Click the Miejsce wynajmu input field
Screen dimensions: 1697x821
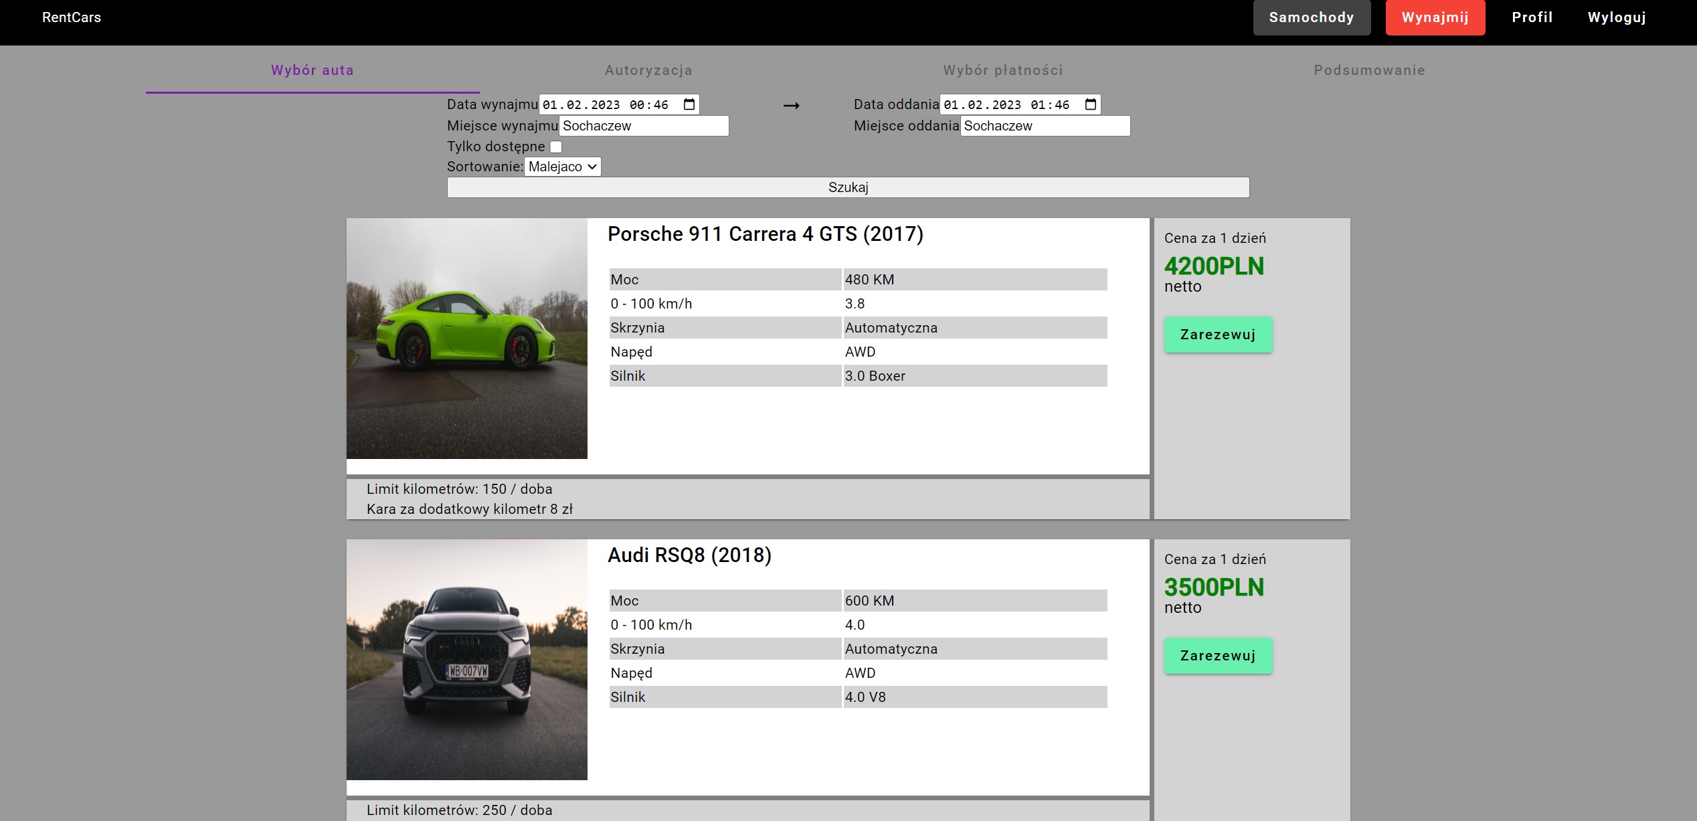(x=643, y=126)
